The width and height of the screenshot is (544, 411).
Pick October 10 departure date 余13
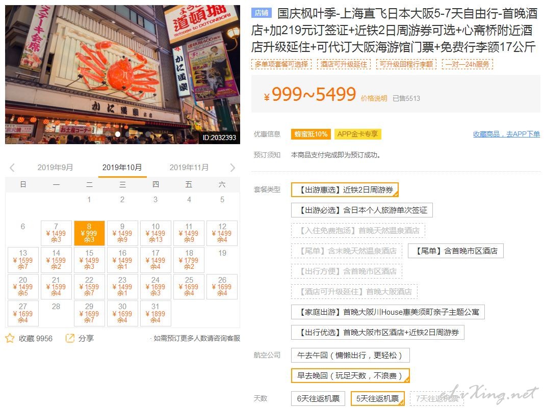click(156, 233)
